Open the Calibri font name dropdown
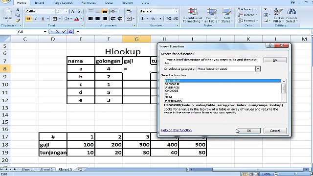 (x=53, y=11)
